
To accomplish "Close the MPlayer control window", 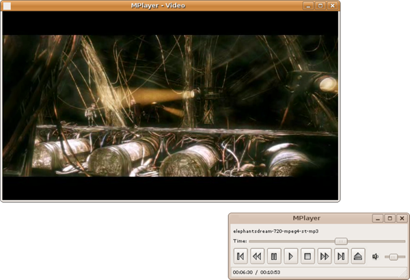I will pos(402,218).
